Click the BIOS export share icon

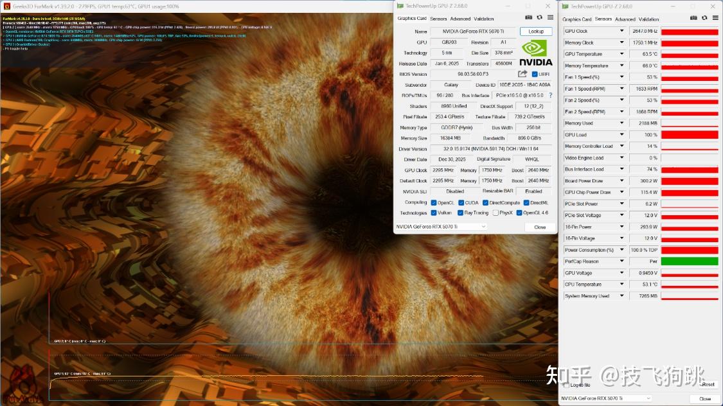pos(522,74)
